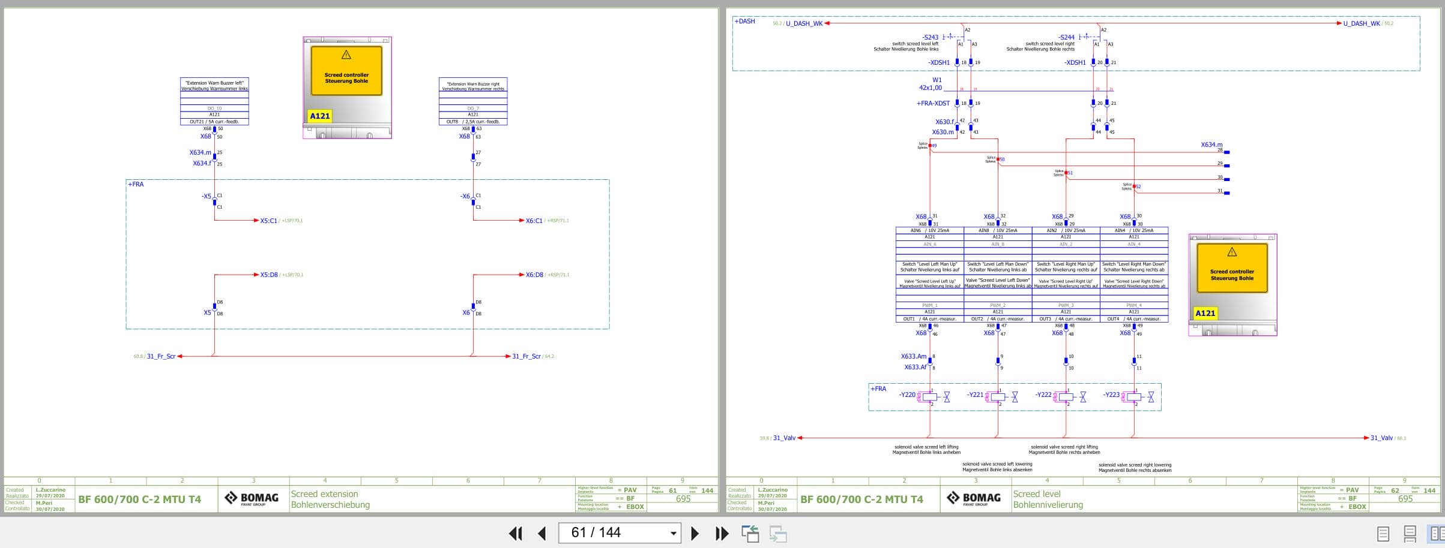1445x548 pixels.
Task: Click the -X5 connector label
Action: (x=207, y=196)
